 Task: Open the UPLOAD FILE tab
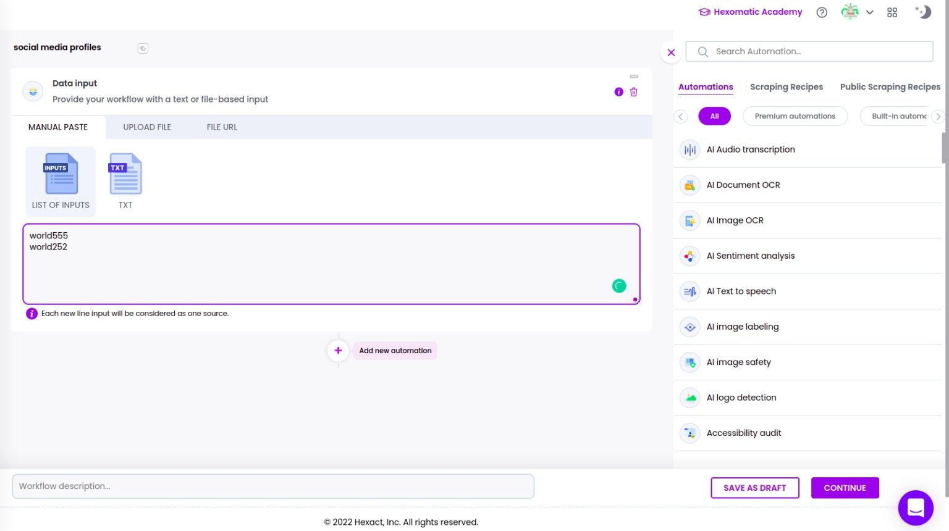pos(146,127)
